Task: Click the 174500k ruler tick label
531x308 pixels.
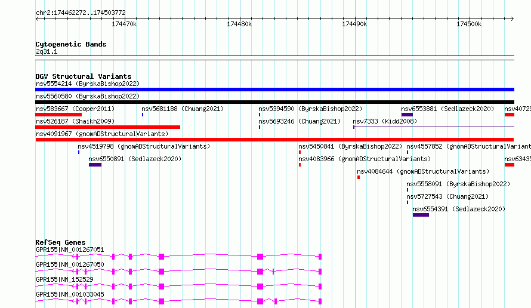Action: [469, 24]
